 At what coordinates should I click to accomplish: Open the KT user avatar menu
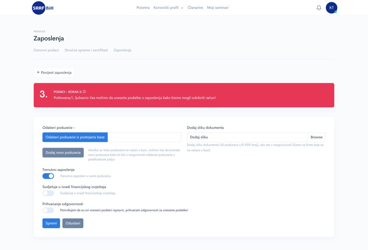coord(332,8)
